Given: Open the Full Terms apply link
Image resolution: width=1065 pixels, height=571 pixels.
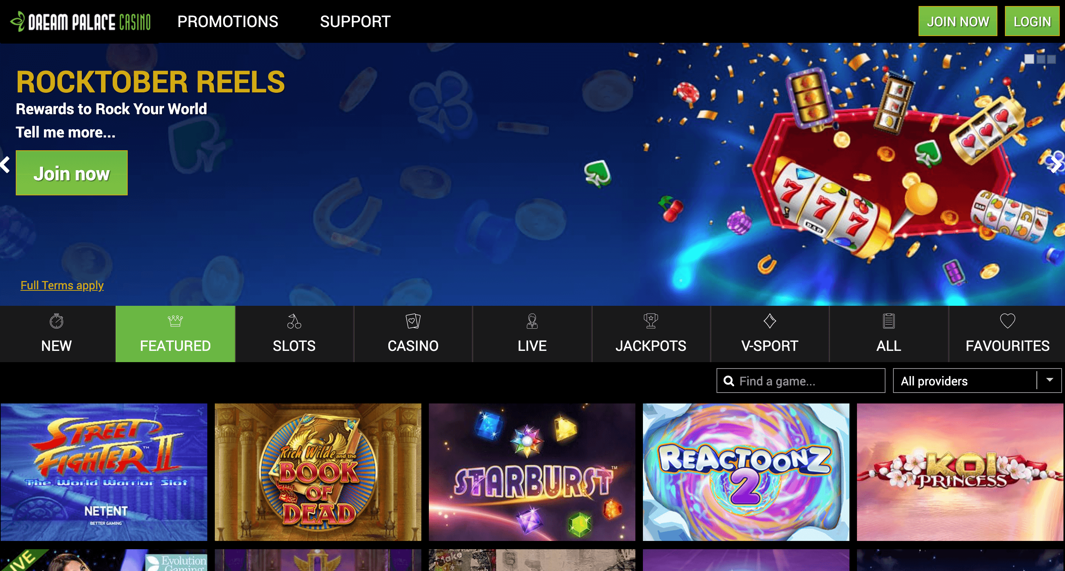Looking at the screenshot, I should pyautogui.click(x=62, y=285).
